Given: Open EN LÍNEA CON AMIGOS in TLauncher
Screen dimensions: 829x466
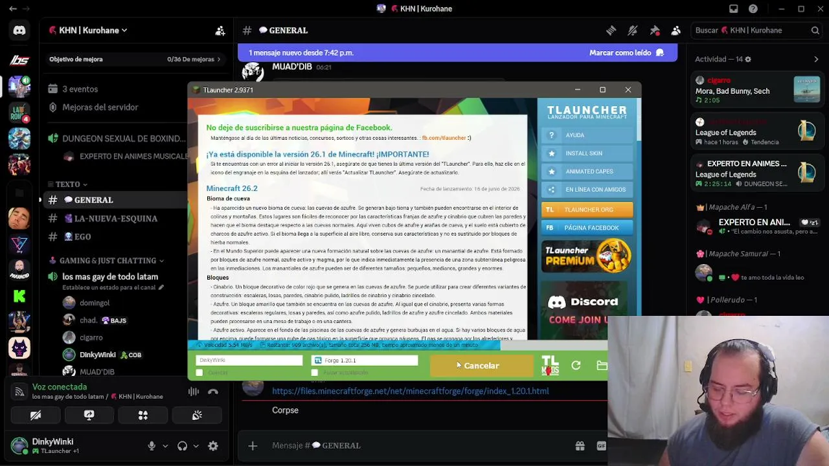Looking at the screenshot, I should click(587, 190).
